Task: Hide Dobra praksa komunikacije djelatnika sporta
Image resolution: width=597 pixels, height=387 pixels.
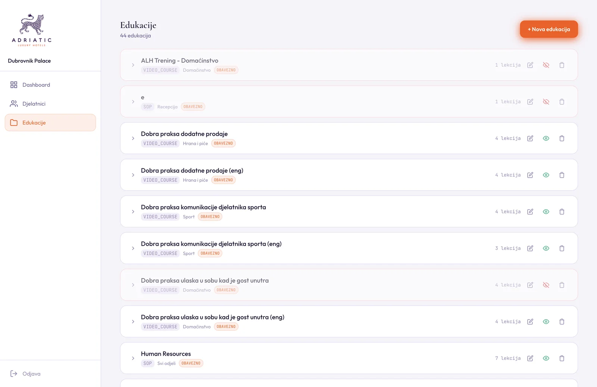Action: 546,212
